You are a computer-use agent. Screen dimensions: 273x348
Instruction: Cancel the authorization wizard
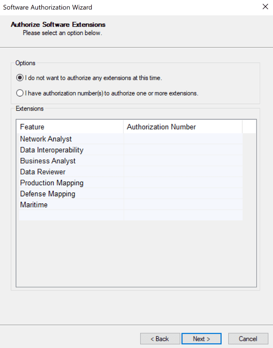(x=248, y=338)
